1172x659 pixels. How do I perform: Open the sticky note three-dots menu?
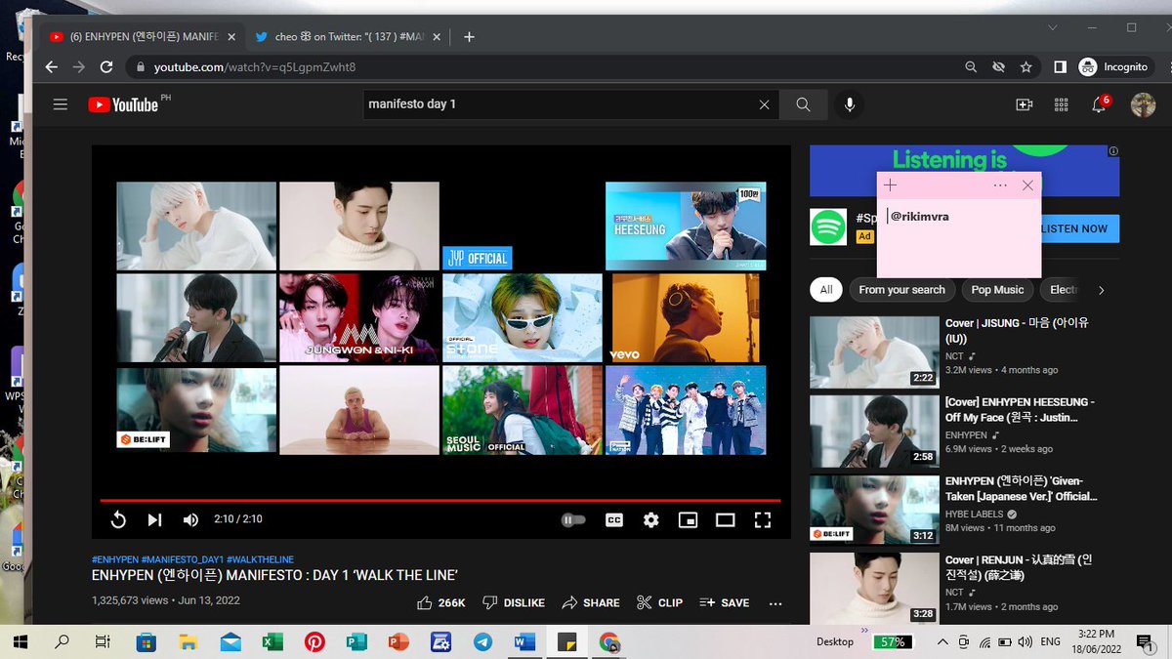coord(1000,185)
